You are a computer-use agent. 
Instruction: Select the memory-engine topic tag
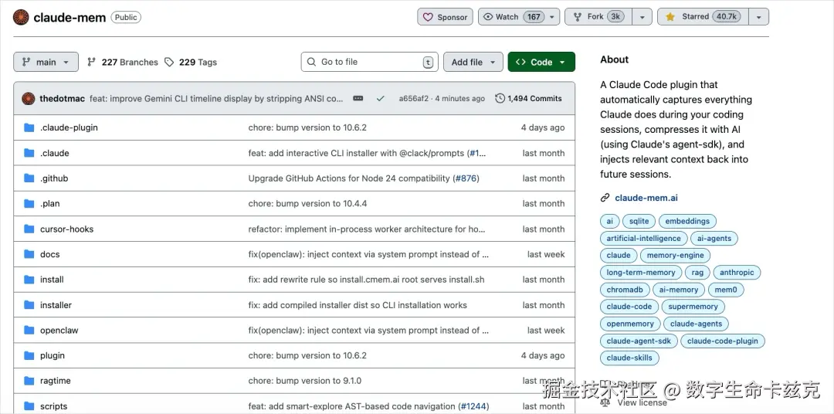pyautogui.click(x=675, y=256)
